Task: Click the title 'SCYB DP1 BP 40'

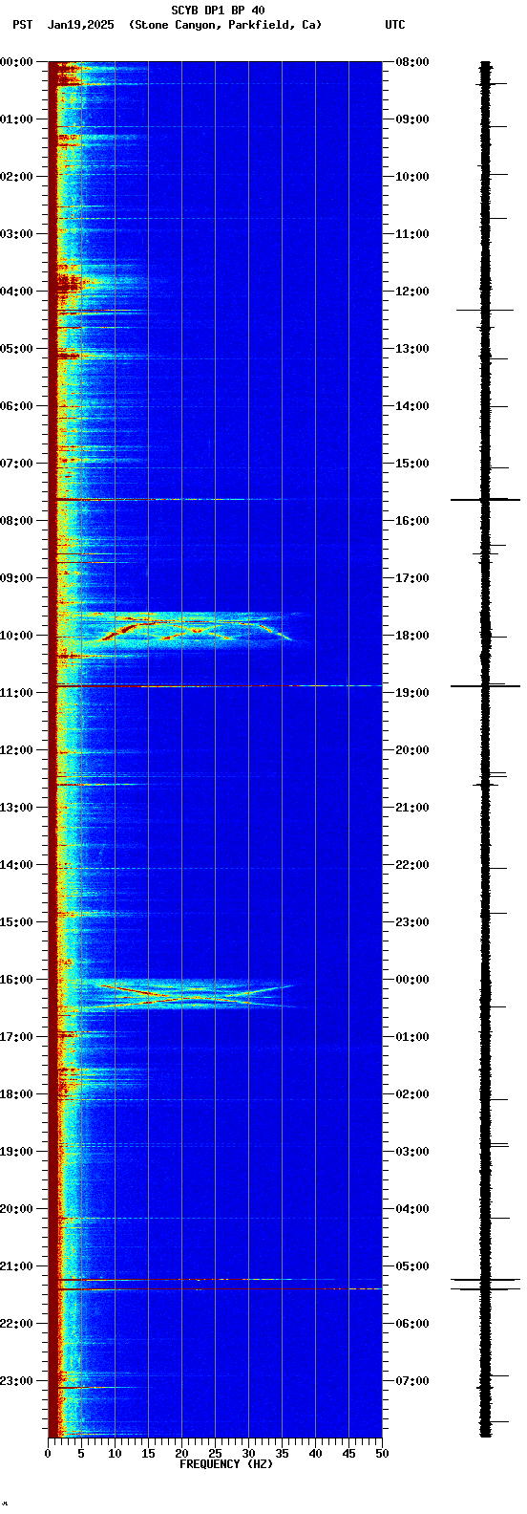Action: point(218,11)
